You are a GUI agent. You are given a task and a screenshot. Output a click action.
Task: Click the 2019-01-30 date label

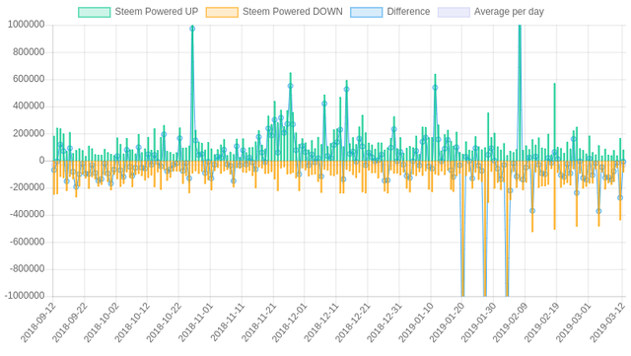point(478,322)
